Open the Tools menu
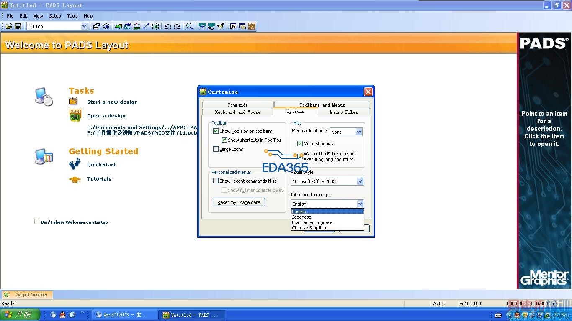 pos(72,16)
